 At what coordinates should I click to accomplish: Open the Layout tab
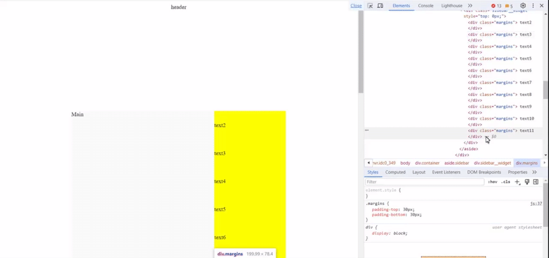(419, 172)
